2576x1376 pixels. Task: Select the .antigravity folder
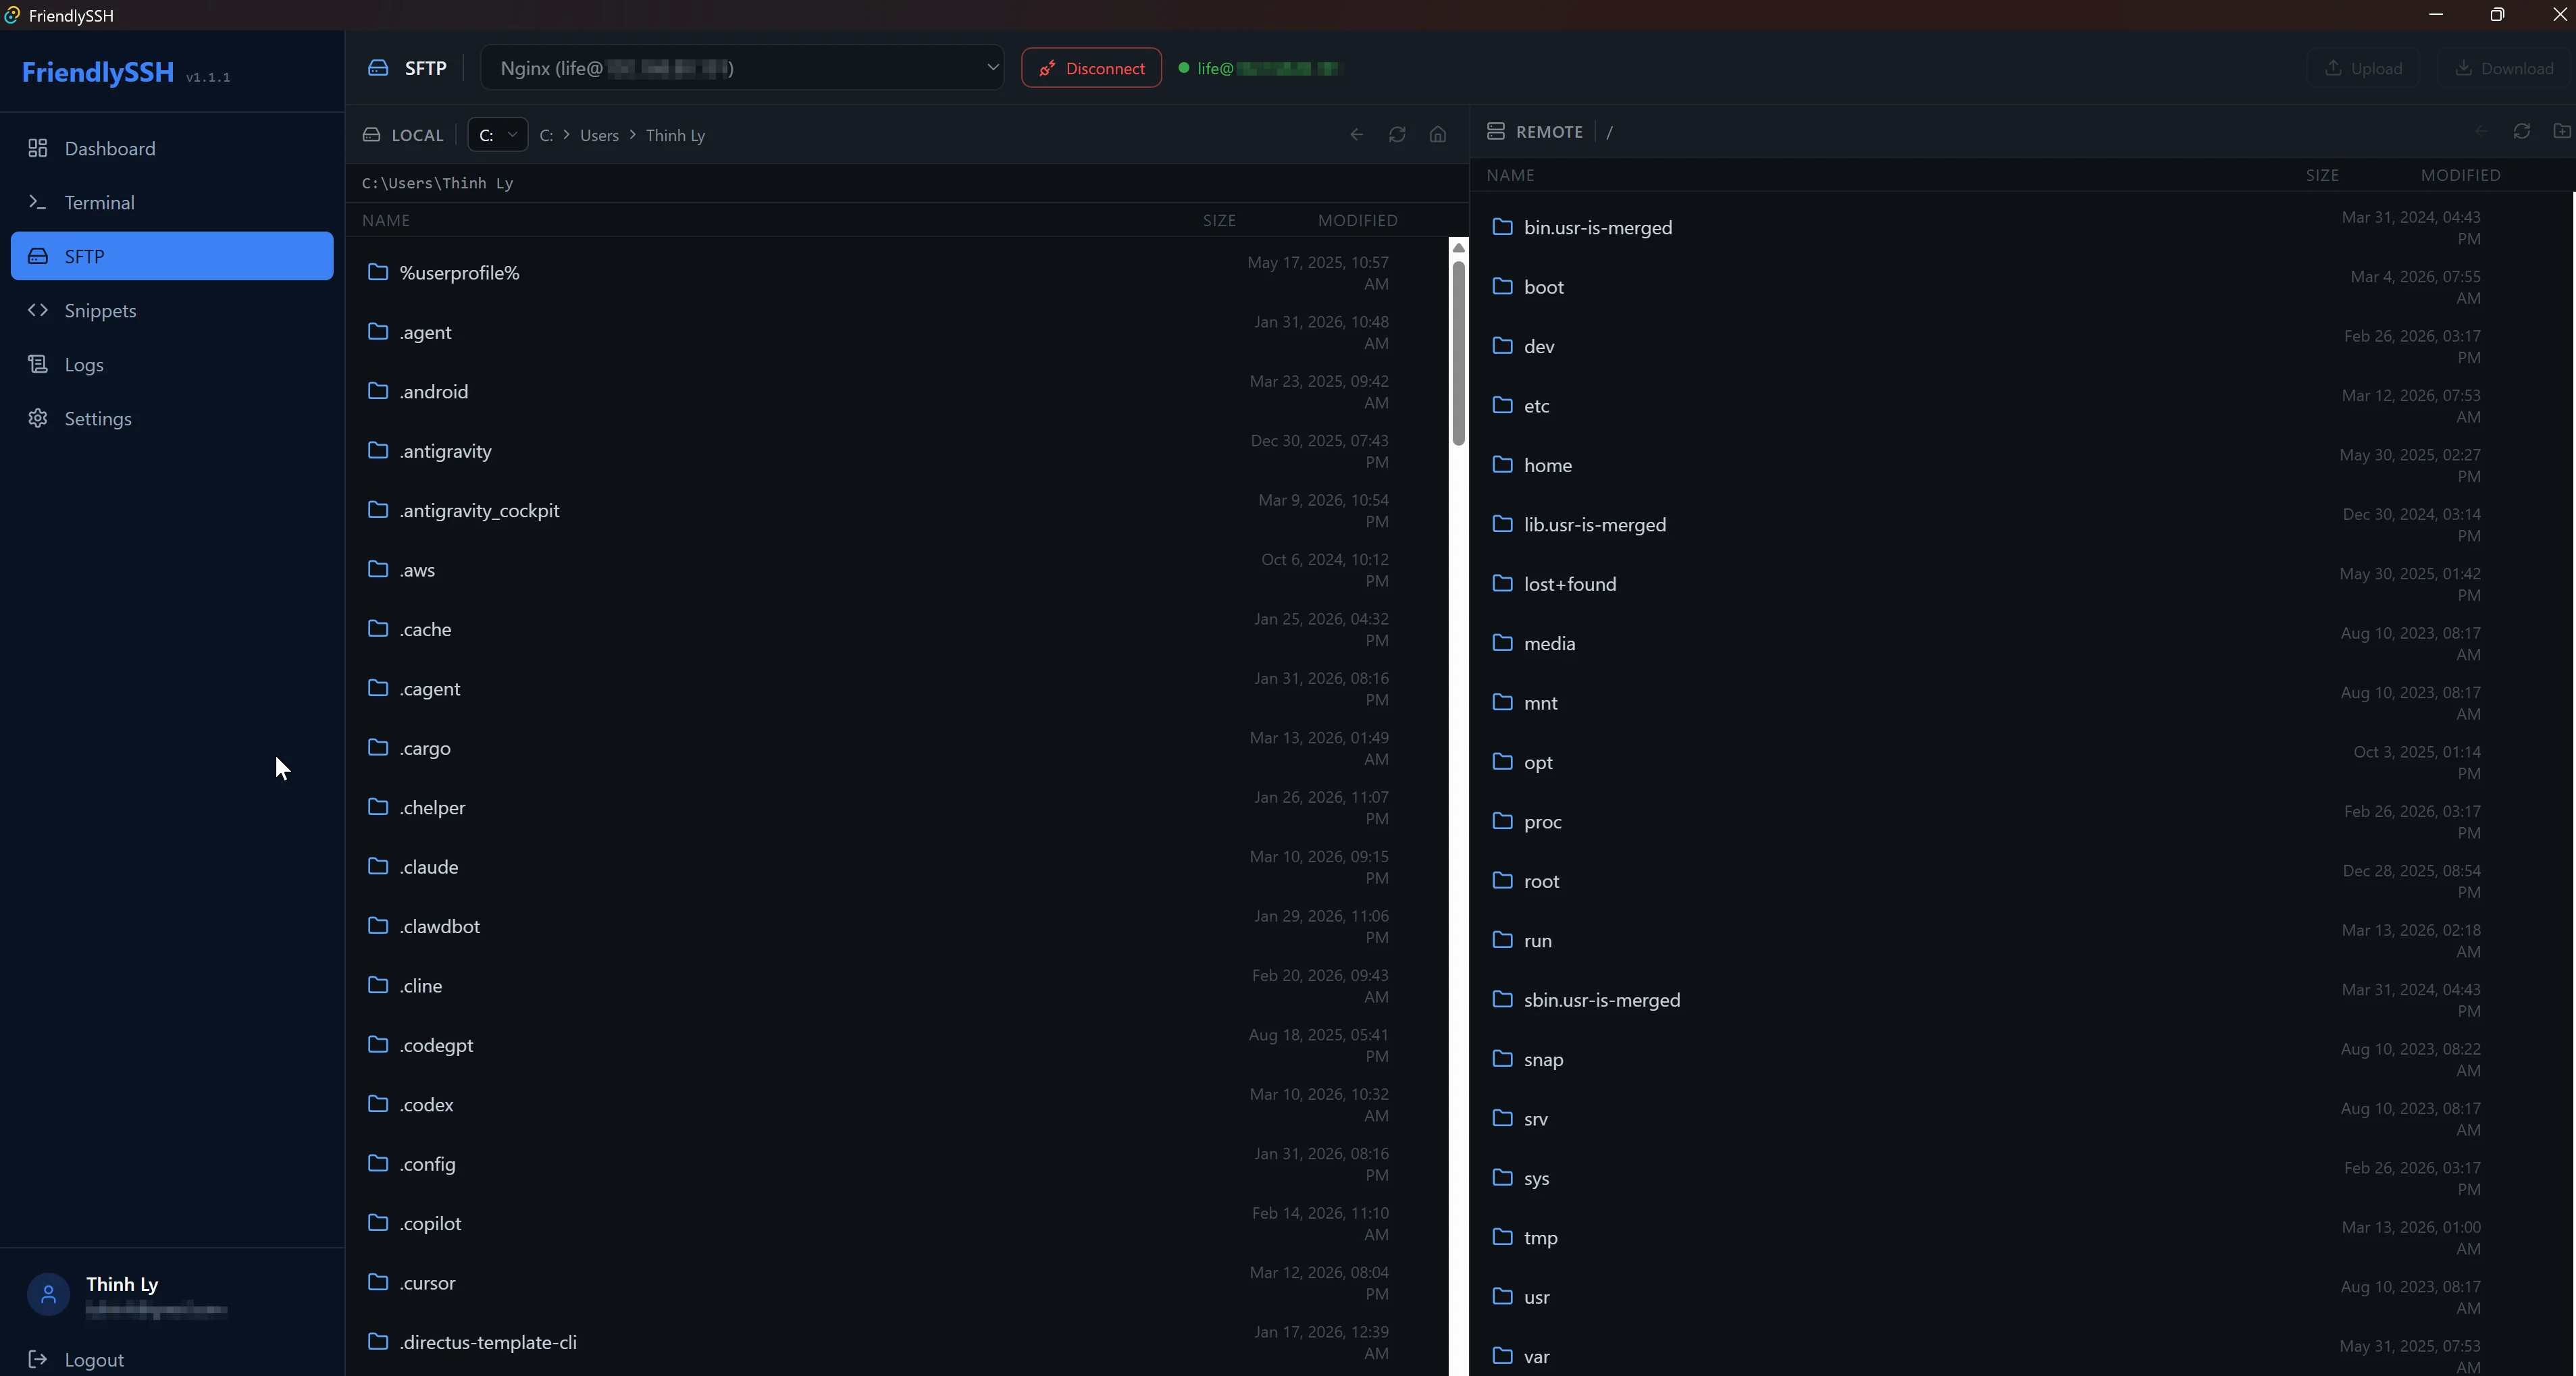[x=897, y=451]
